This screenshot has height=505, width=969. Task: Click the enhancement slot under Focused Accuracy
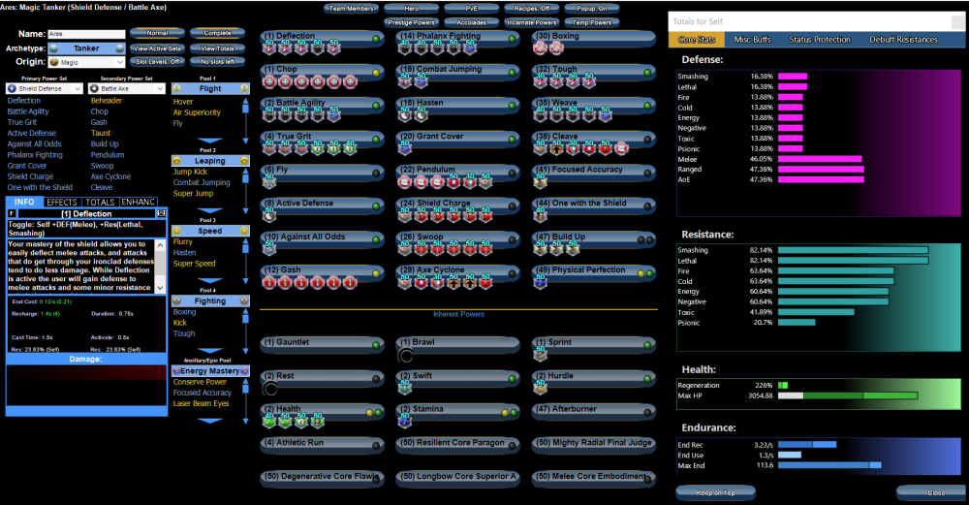coord(541,181)
